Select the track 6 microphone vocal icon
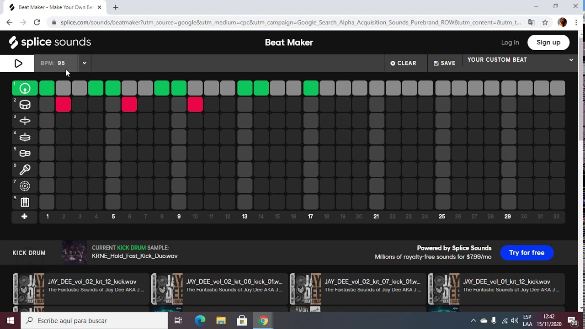 25,170
